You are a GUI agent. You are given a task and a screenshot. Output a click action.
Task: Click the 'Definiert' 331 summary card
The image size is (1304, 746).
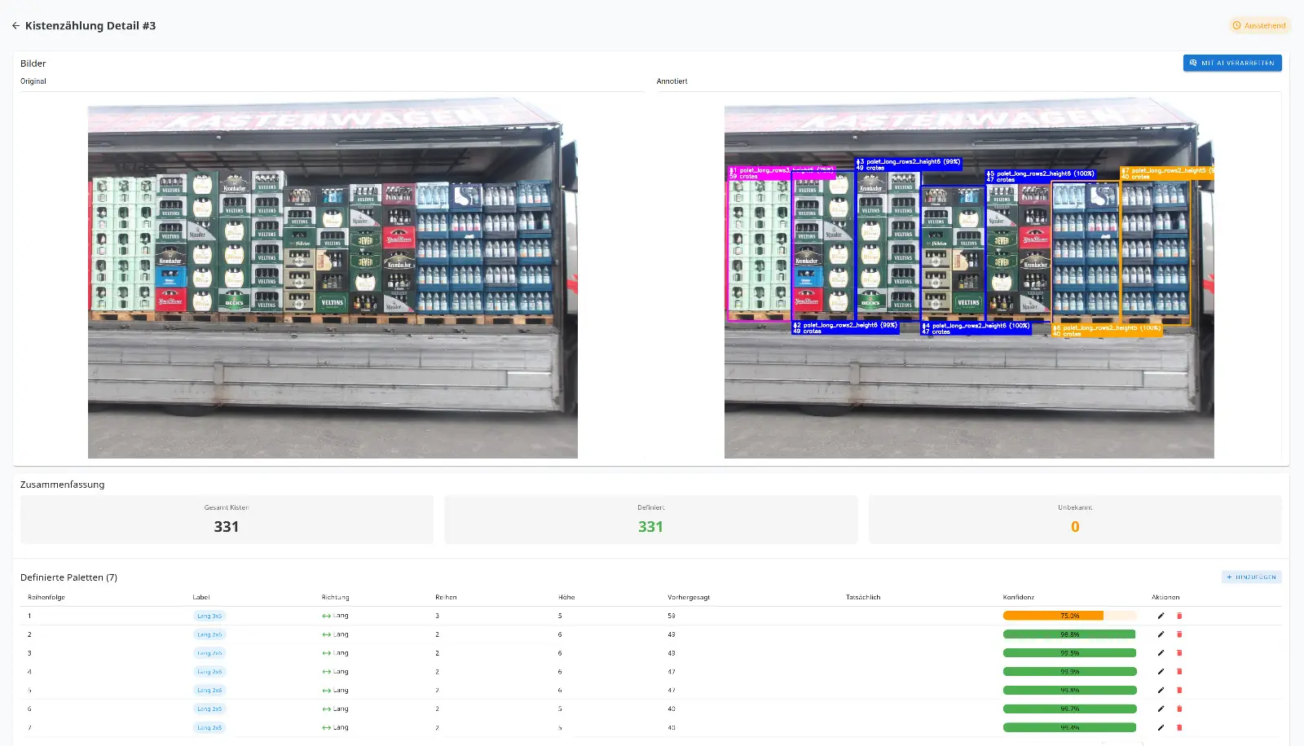650,519
